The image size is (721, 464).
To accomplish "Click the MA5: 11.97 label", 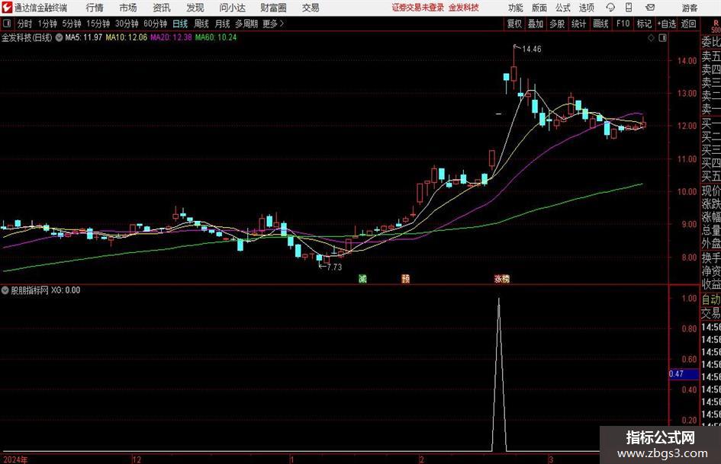I will [83, 37].
